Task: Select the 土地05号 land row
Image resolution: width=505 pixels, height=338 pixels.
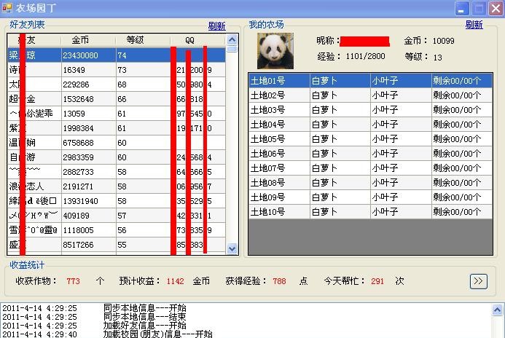Action: pos(370,138)
